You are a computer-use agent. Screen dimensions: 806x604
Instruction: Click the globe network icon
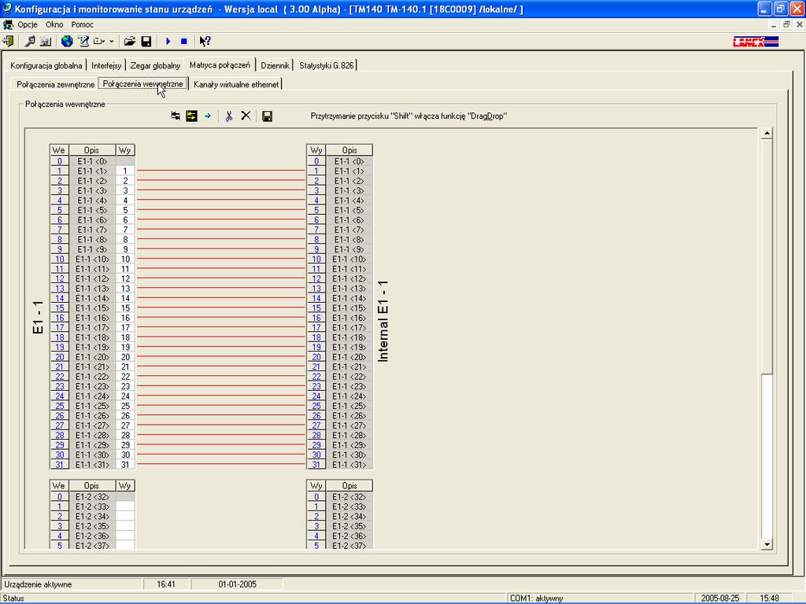[x=67, y=41]
